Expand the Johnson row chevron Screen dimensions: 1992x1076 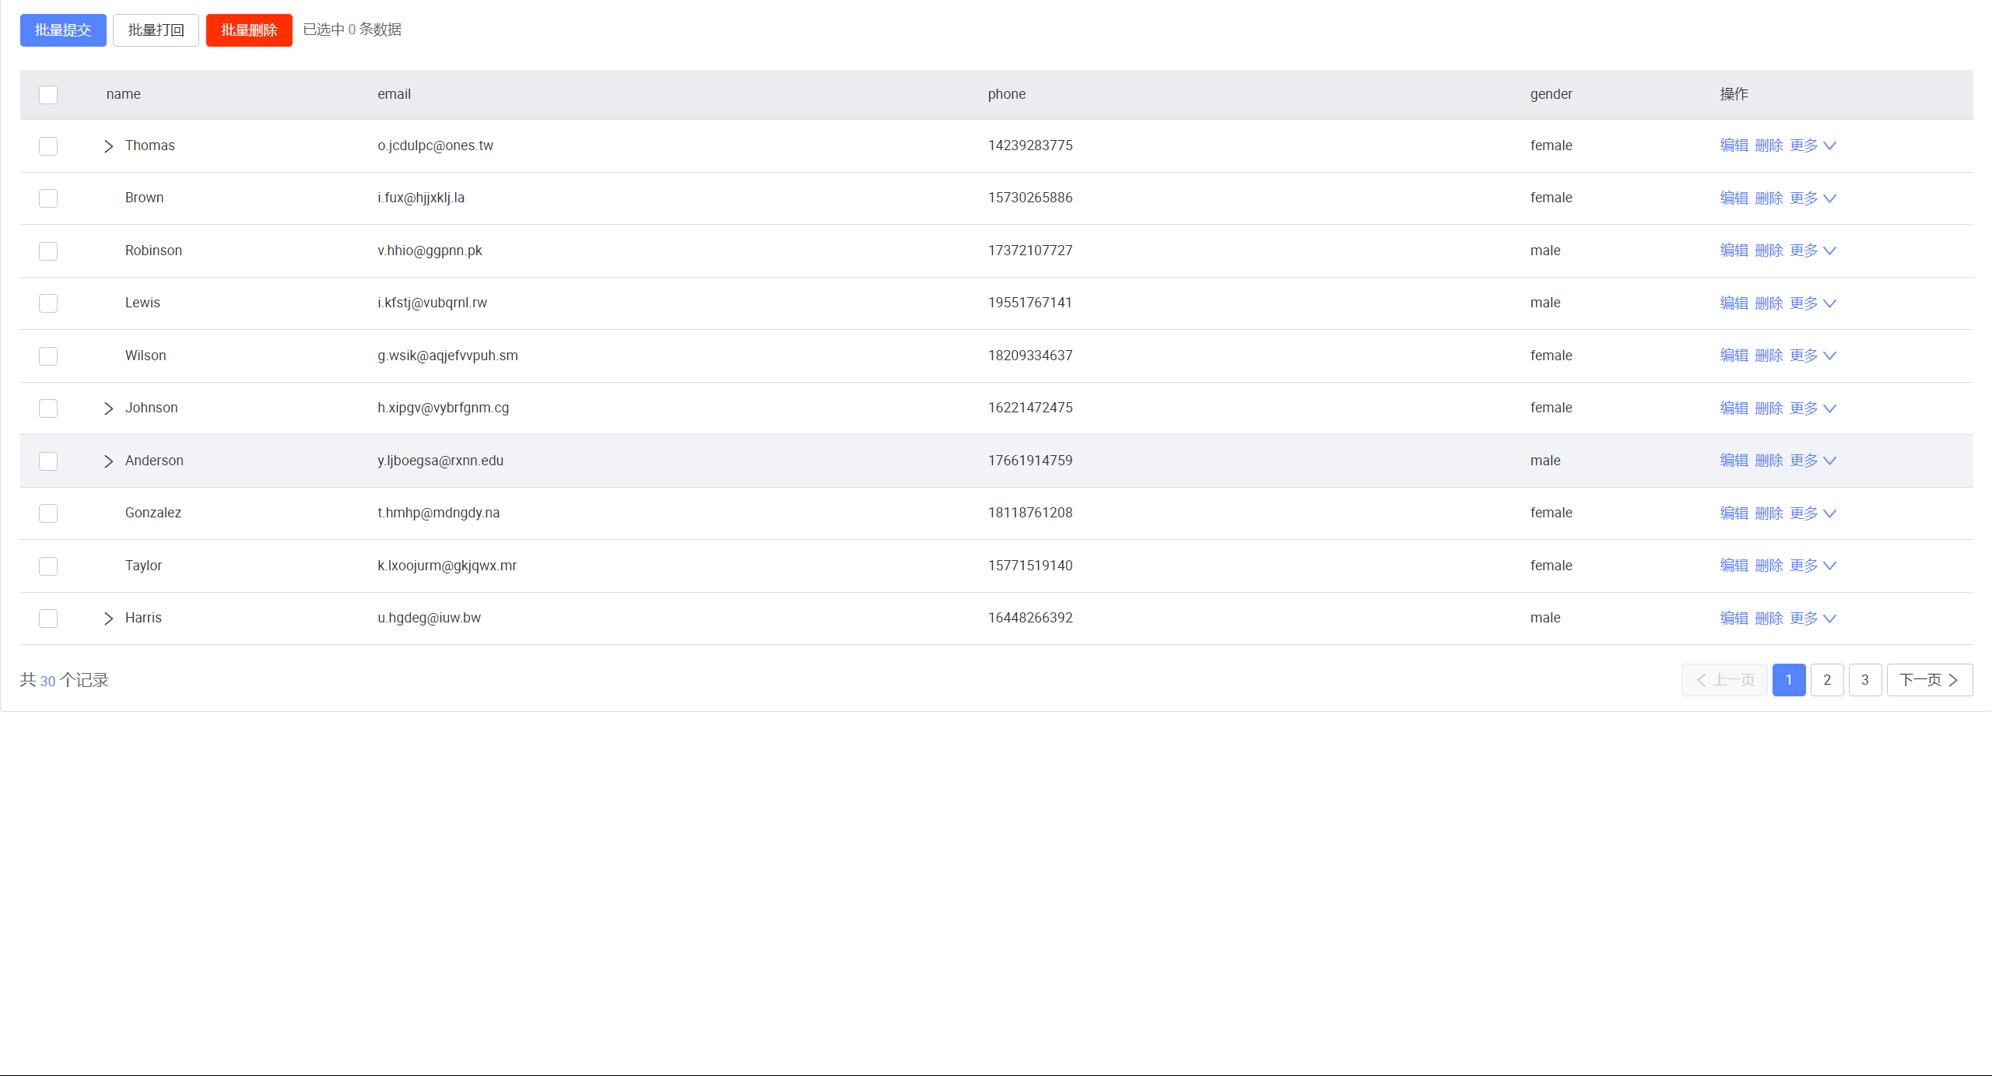pyautogui.click(x=108, y=408)
